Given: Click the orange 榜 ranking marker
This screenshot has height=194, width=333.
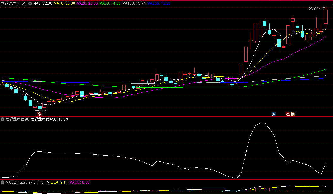Looking at the screenshot, I should pos(293,114).
